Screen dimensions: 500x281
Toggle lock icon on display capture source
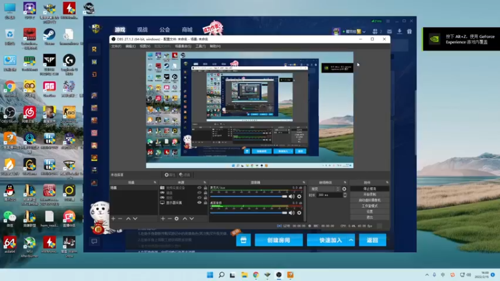[205, 202]
